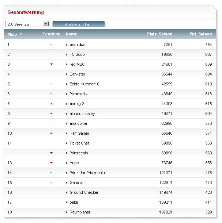Image resolution: width=222 pixels, height=223 pixels.
Task: Click the Auswählen button
Action: pyautogui.click(x=79, y=24)
